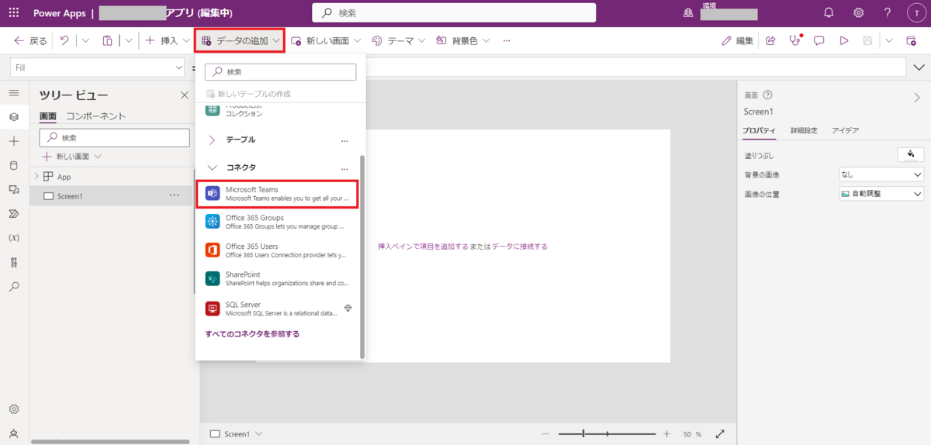Click the Publish icon in toolbar
The width and height of the screenshot is (931, 445).
coord(912,40)
